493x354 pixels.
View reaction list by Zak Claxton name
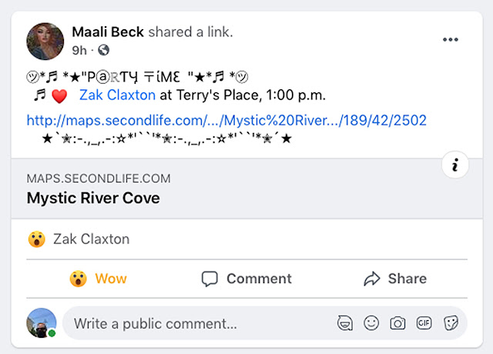(91, 239)
